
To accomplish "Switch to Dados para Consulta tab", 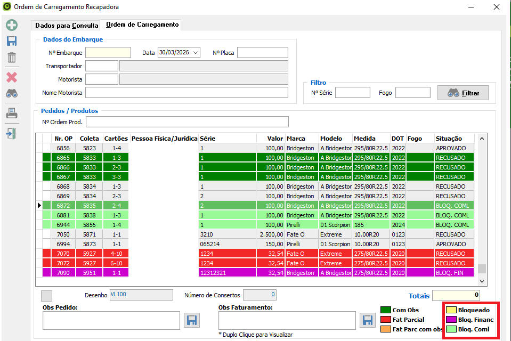I will pyautogui.click(x=67, y=25).
